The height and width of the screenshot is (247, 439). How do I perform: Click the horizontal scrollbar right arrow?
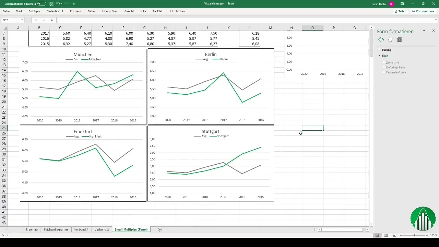[367, 230]
